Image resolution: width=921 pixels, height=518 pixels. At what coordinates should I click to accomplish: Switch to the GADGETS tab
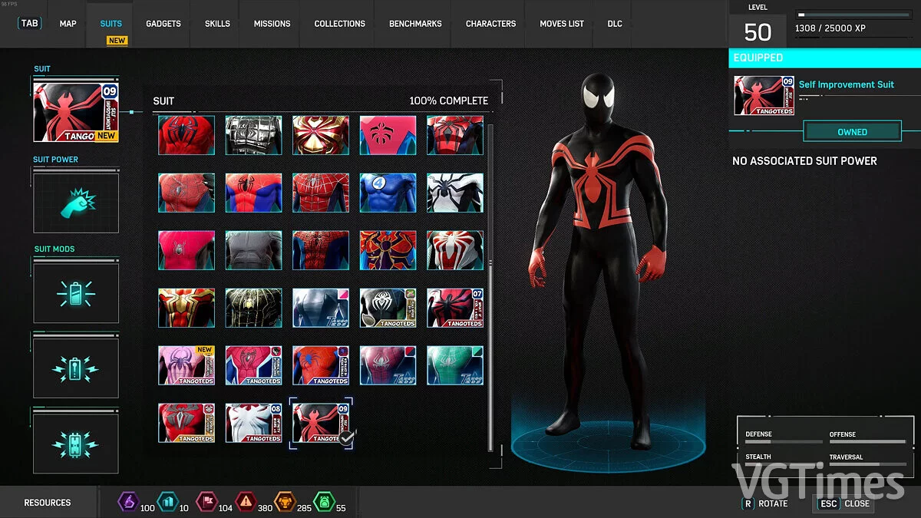point(163,24)
